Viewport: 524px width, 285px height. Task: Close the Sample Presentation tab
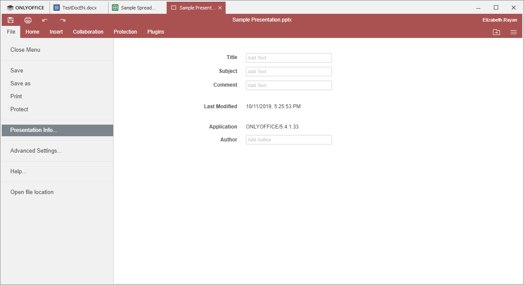click(x=220, y=8)
